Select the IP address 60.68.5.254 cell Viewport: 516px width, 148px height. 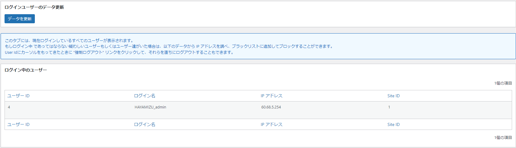click(321, 110)
